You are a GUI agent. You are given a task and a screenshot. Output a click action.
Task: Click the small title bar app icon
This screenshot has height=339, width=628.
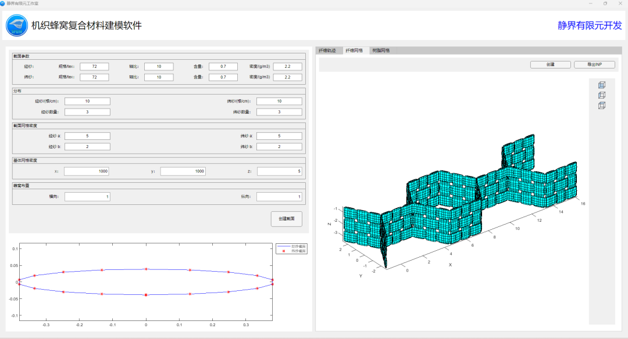2,3
